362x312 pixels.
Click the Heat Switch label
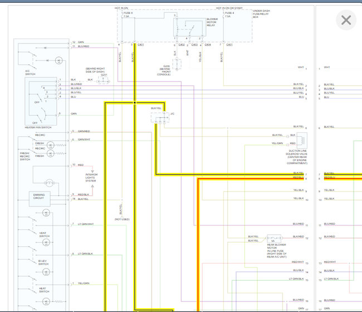[43, 290]
